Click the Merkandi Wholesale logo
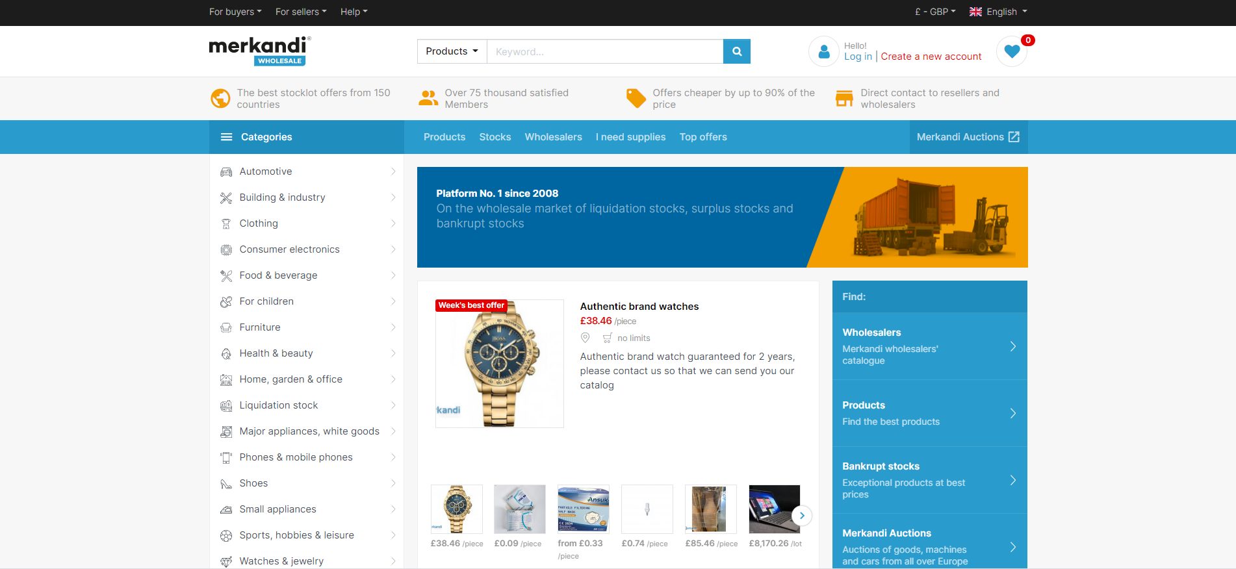 pos(259,51)
